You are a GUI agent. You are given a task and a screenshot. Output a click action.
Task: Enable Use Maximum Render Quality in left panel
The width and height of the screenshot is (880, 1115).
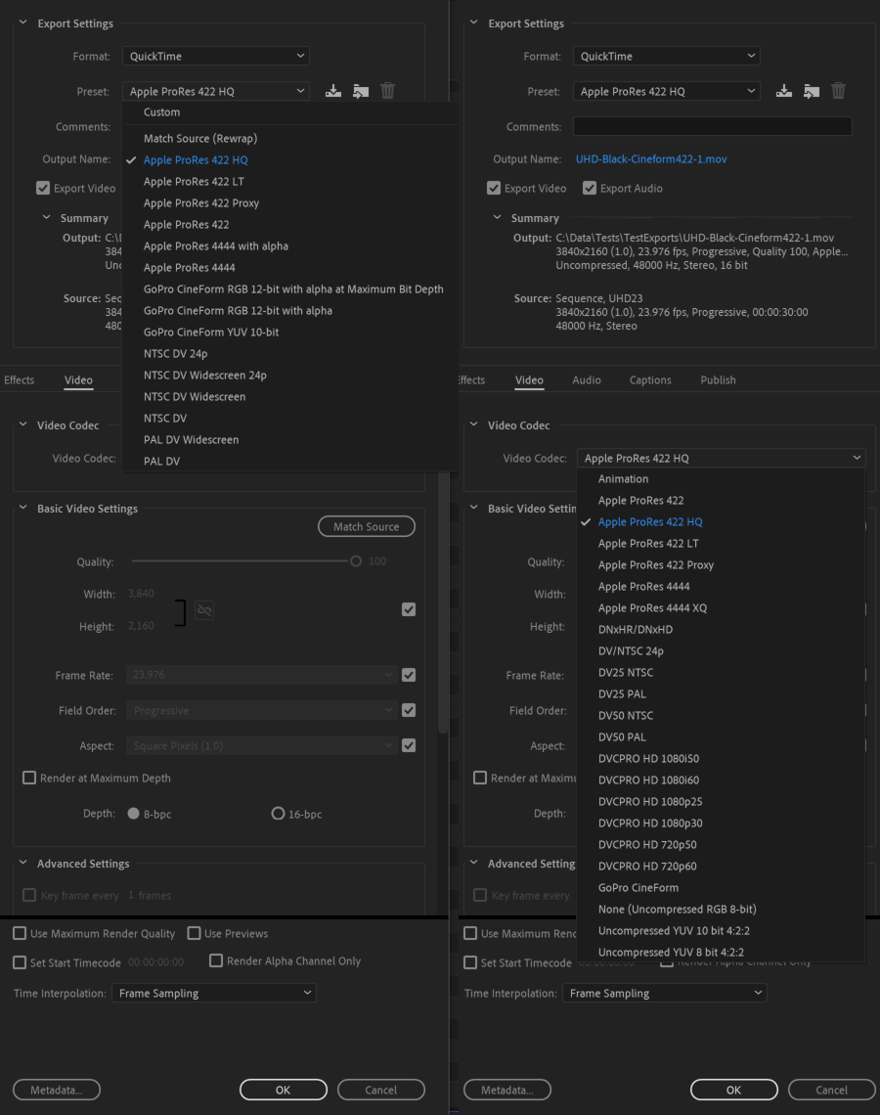click(20, 934)
